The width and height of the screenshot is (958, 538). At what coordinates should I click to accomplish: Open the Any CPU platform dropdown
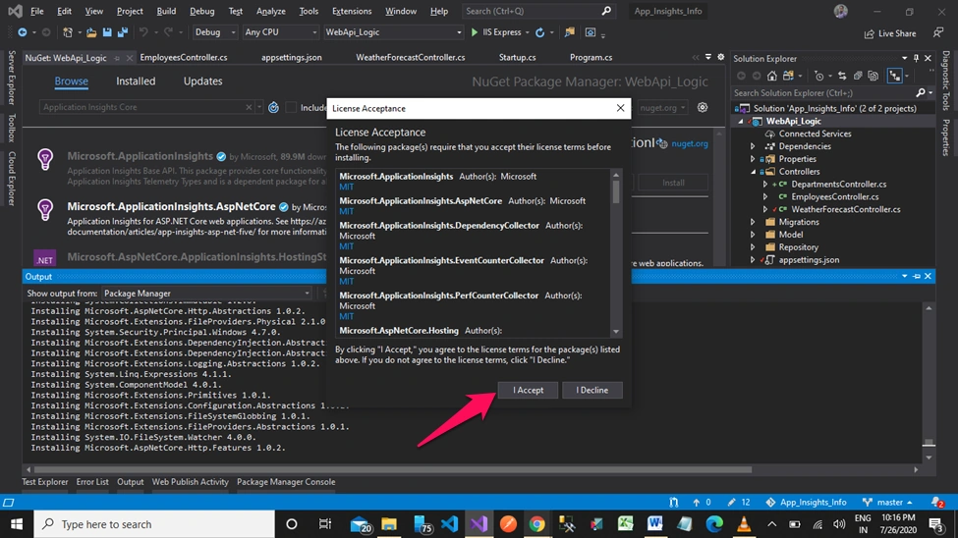coord(280,31)
